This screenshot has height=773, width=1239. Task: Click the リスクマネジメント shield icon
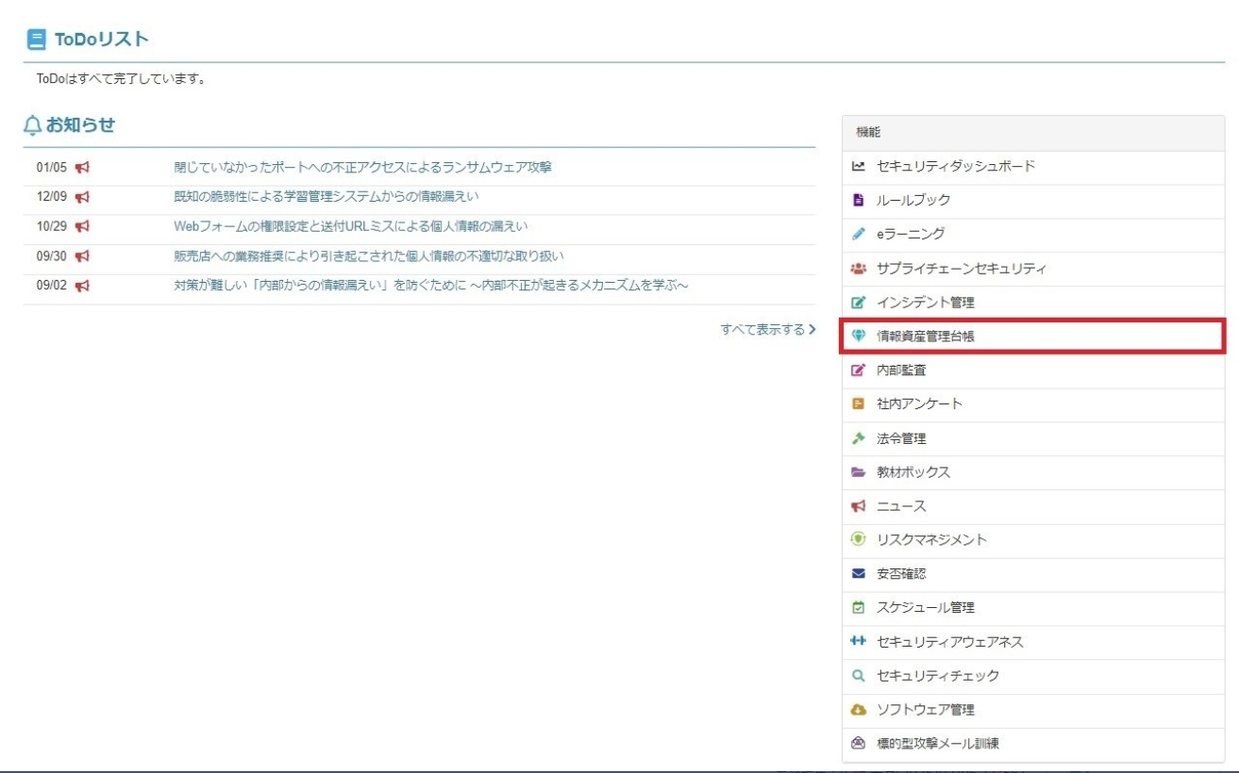(x=858, y=540)
